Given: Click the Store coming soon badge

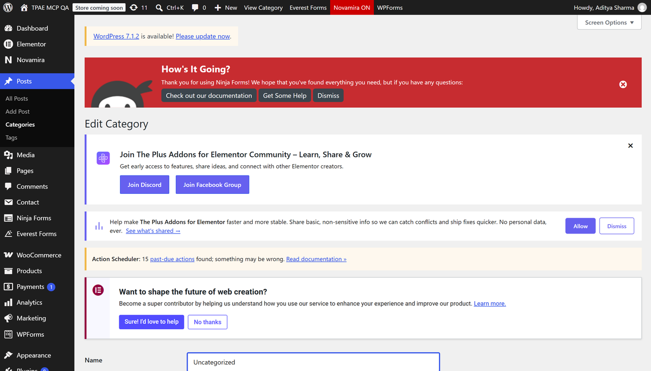Looking at the screenshot, I should point(99,8).
